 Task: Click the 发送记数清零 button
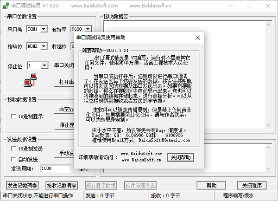click(x=22, y=186)
